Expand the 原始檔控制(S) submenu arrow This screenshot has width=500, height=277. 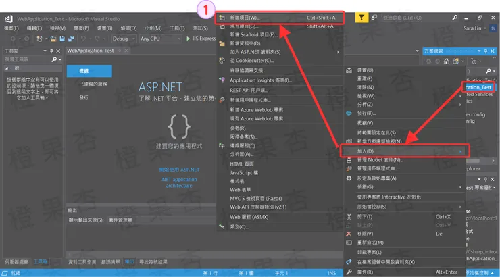[x=460, y=207]
